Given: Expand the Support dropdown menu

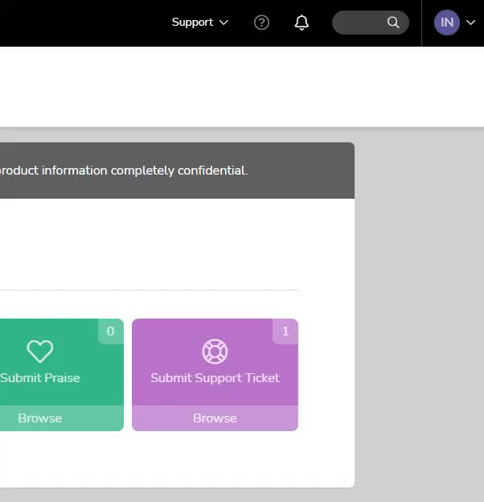Looking at the screenshot, I should coord(200,22).
